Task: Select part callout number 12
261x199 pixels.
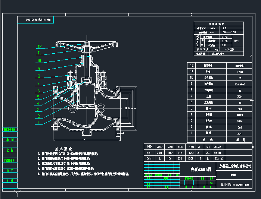Action: pos(40,47)
